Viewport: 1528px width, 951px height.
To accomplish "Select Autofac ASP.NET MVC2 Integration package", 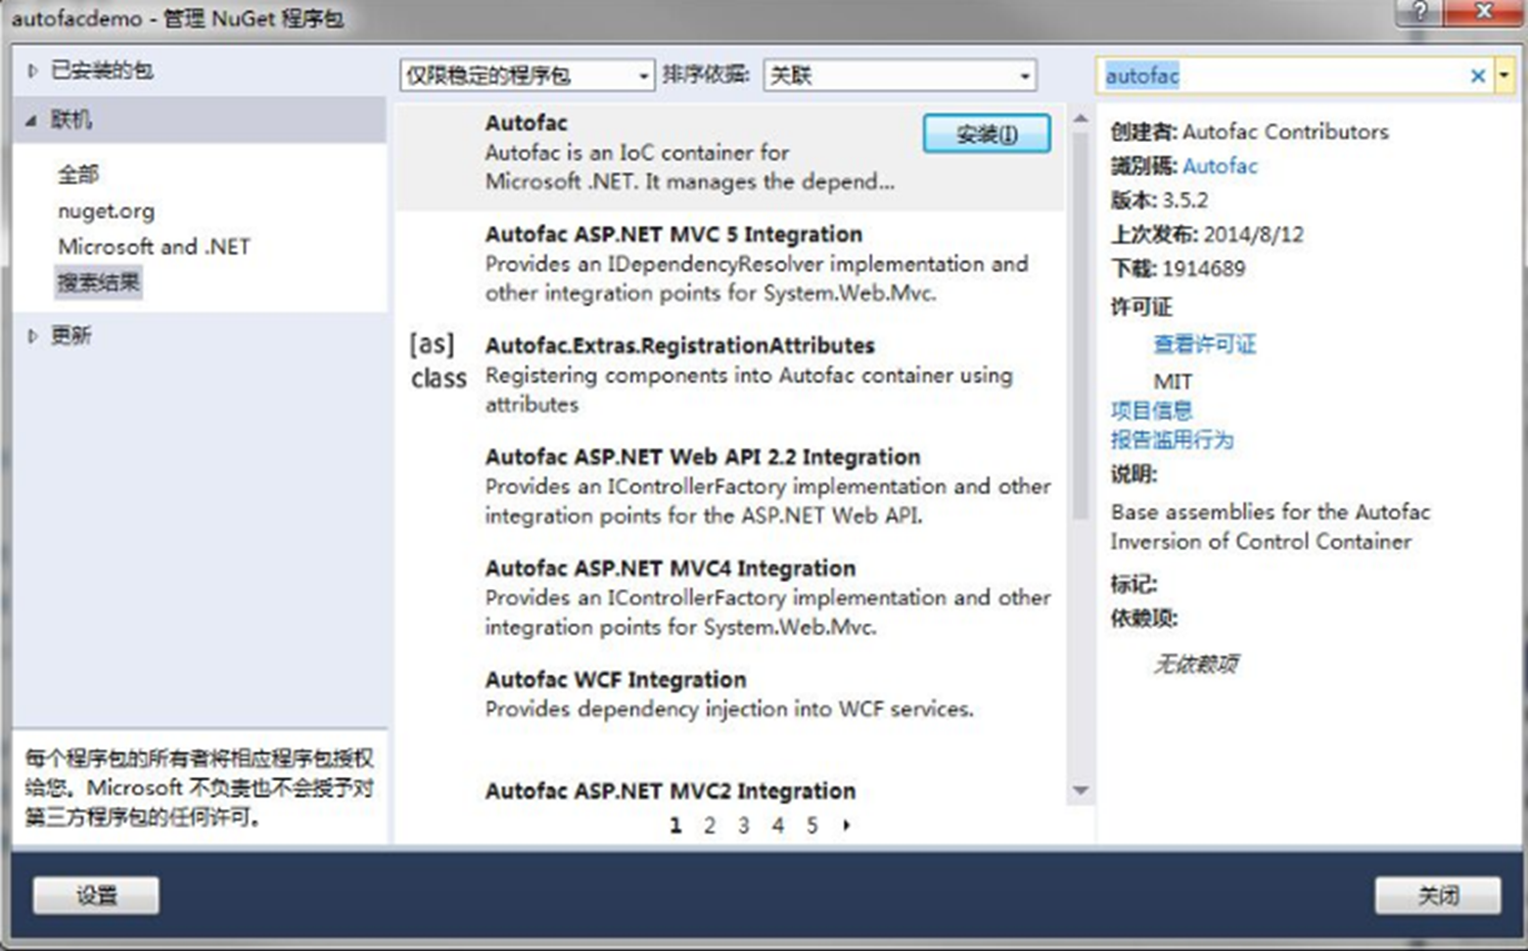I will click(729, 791).
